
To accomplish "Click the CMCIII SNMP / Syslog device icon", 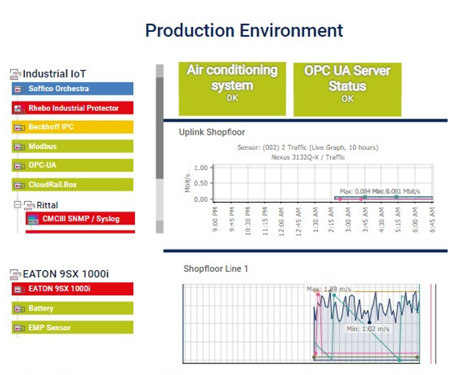I will [33, 219].
